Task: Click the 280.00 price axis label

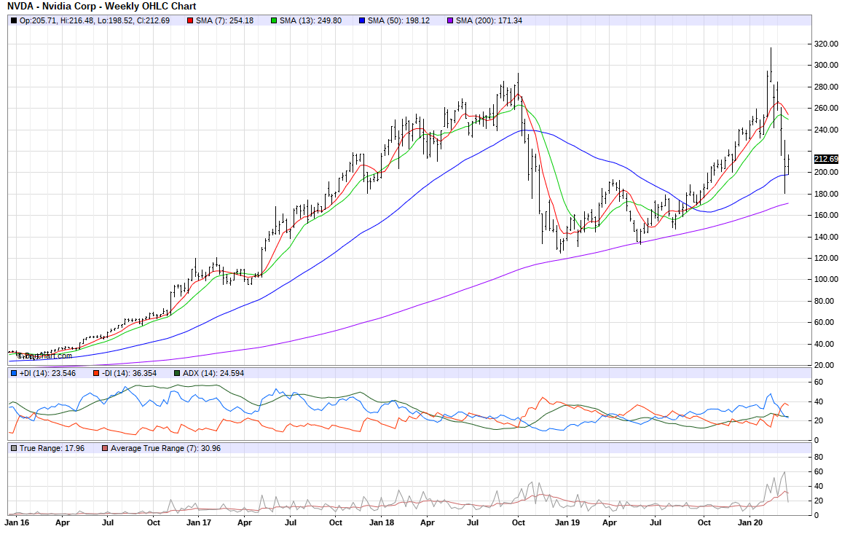Action: [826, 87]
